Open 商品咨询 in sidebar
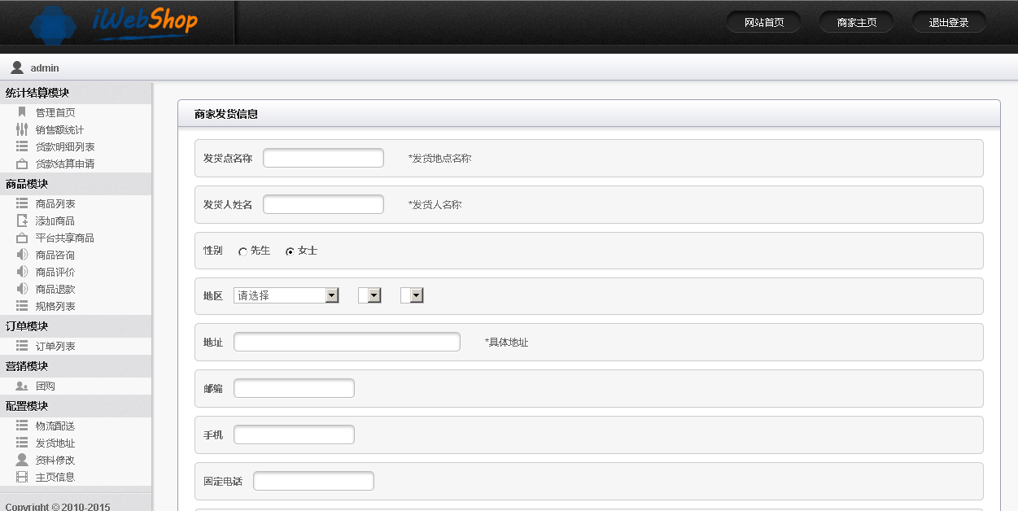Viewport: 1018px width, 511px height. click(x=55, y=255)
